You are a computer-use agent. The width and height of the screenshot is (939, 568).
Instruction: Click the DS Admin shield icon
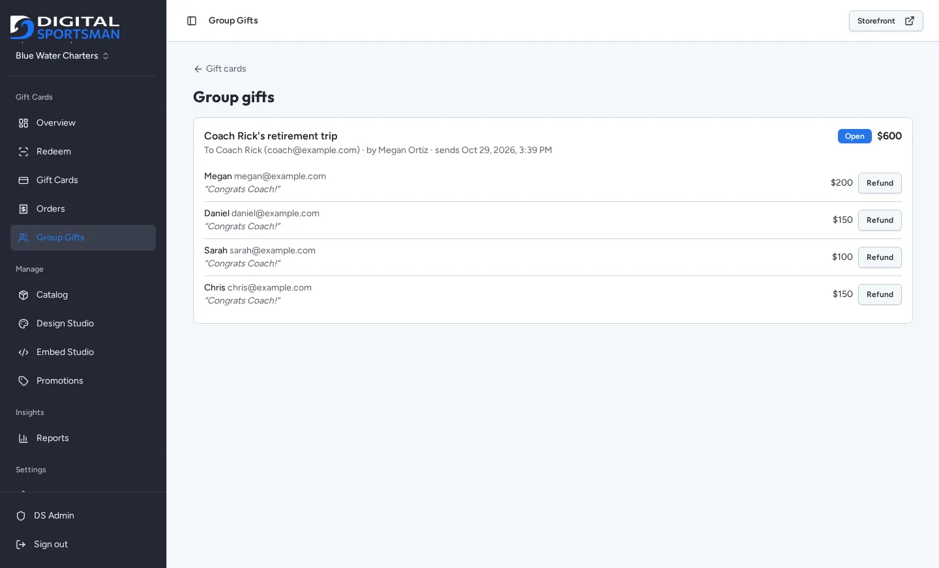click(21, 516)
